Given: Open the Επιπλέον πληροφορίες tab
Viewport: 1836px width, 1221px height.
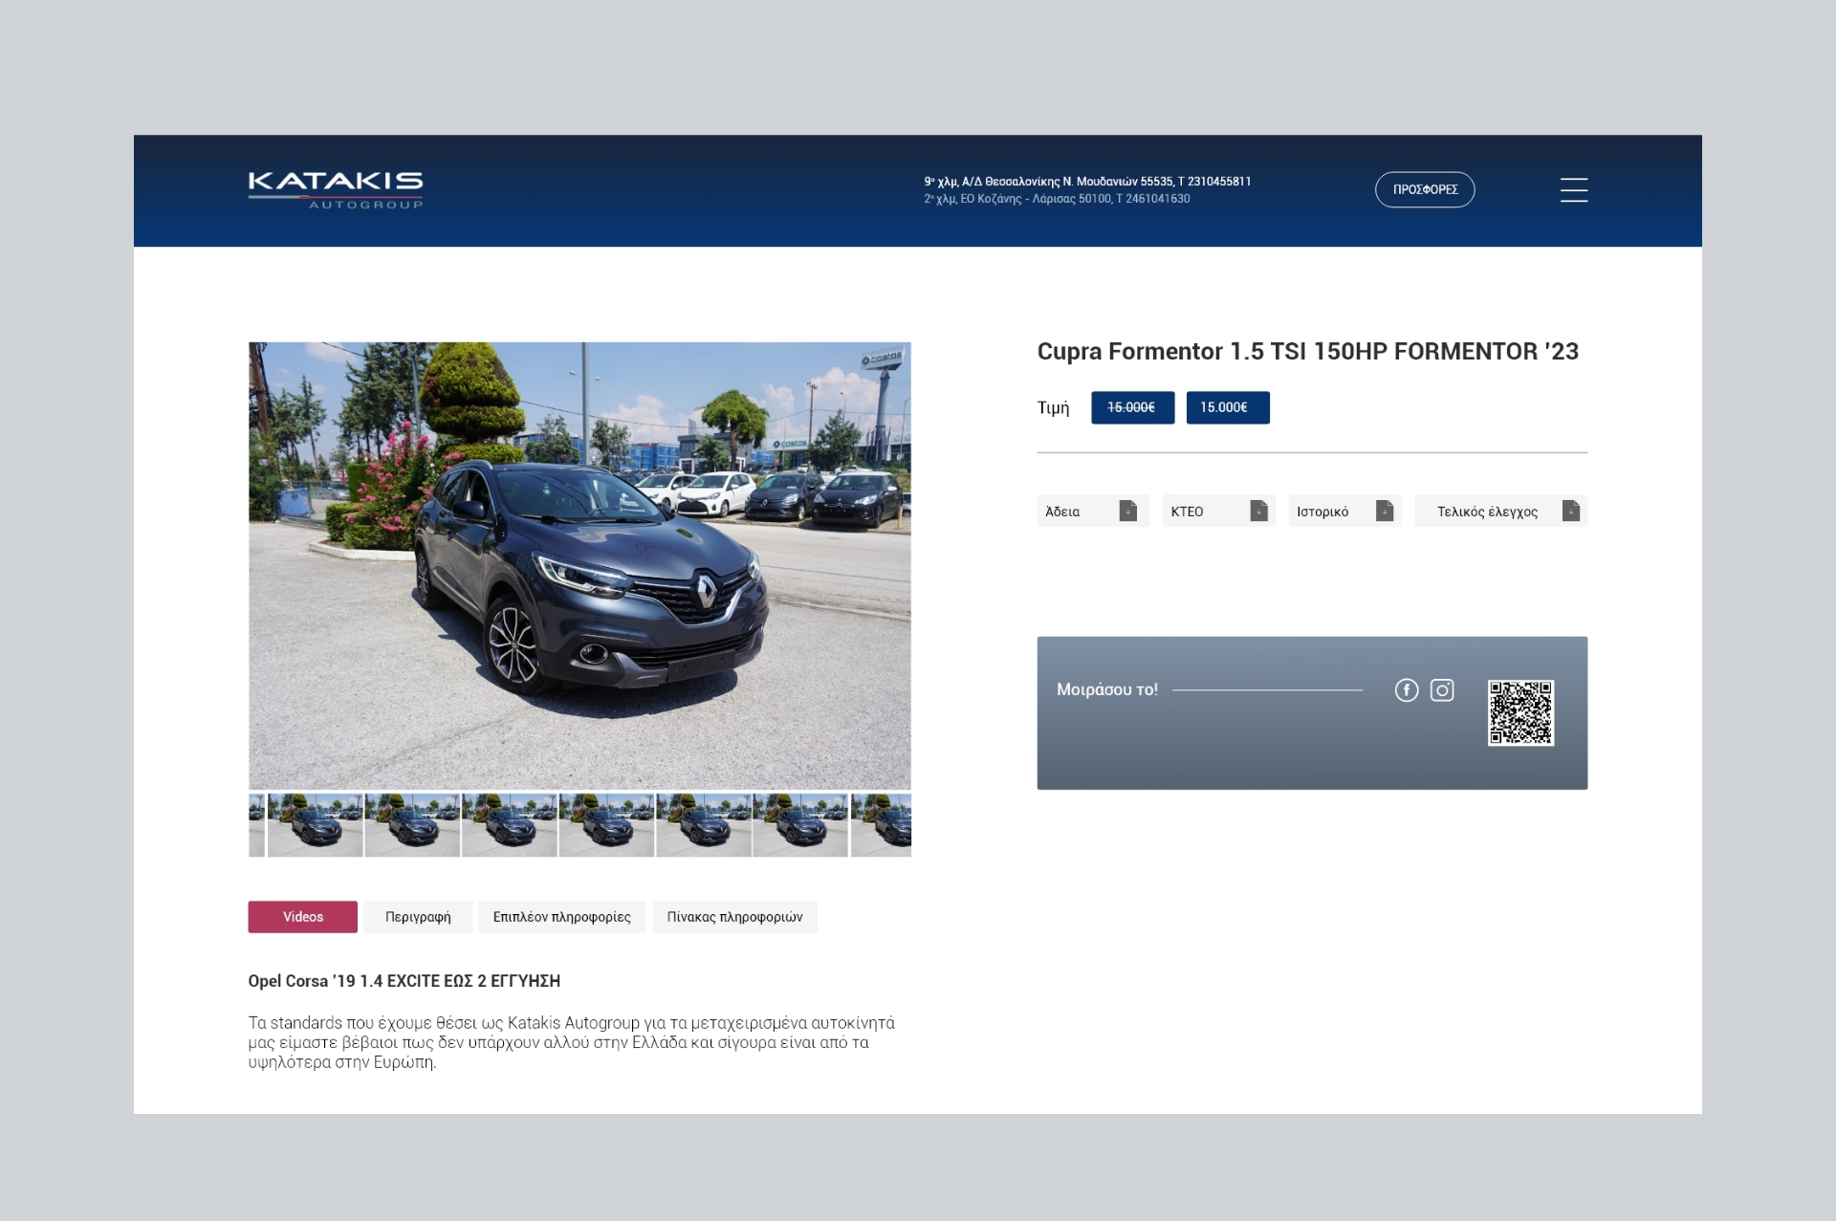Looking at the screenshot, I should pos(562,917).
